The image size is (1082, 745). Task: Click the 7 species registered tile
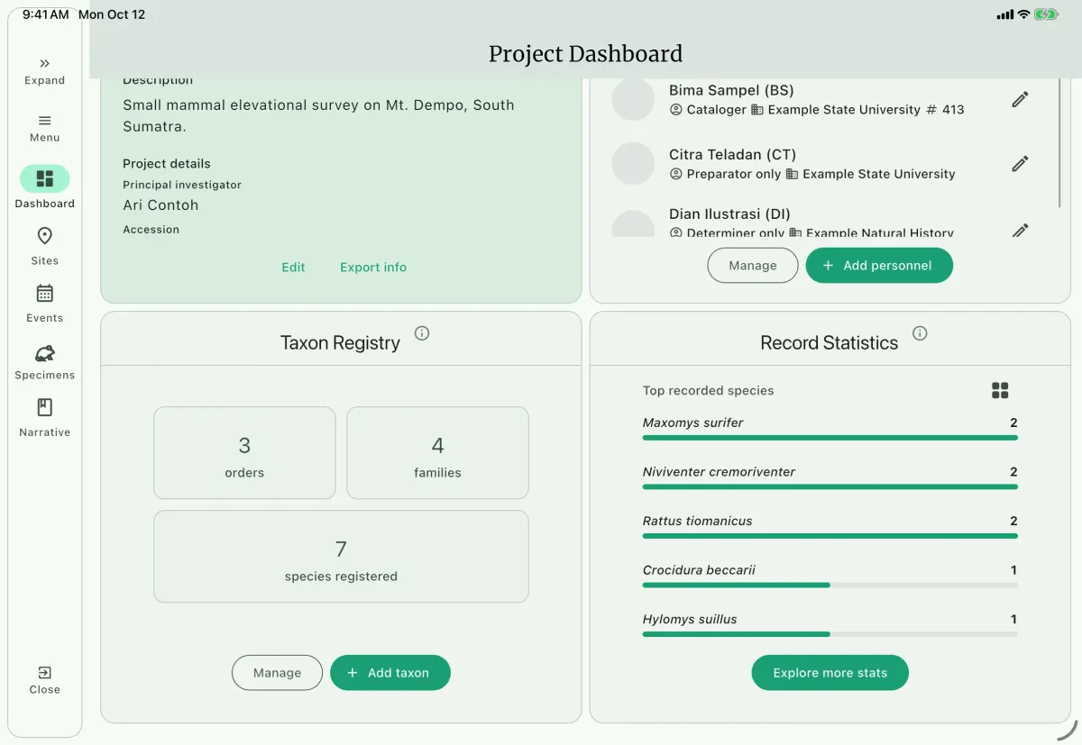point(341,557)
